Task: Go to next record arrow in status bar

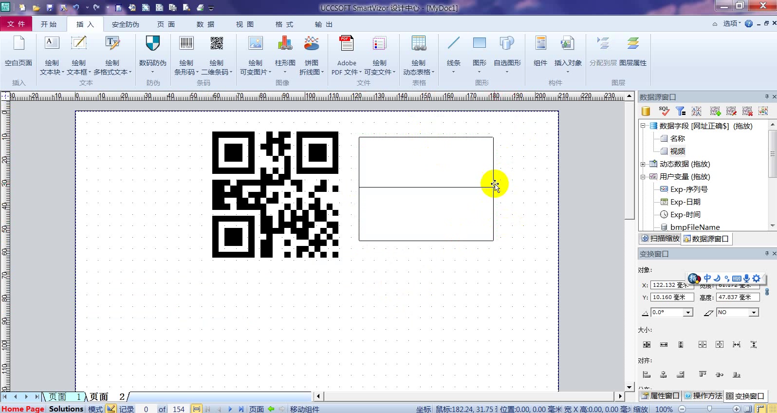Action: click(230, 409)
